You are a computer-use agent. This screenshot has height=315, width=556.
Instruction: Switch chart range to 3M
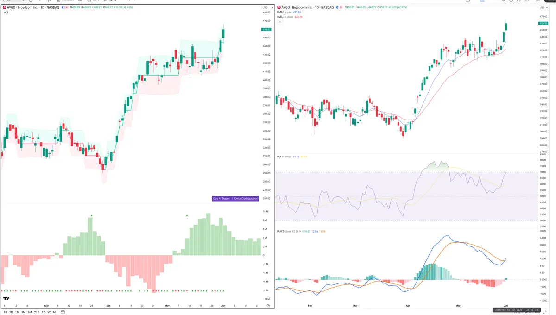(x=24, y=312)
